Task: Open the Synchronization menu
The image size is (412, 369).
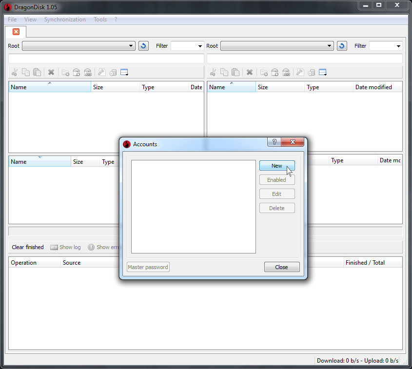Action: pos(65,19)
